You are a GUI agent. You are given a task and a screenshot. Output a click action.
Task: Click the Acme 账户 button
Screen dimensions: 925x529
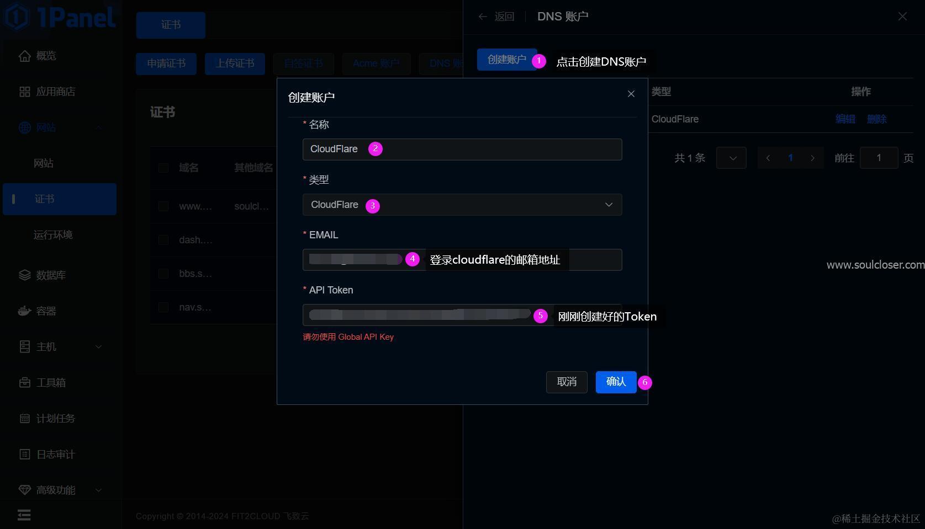(376, 63)
